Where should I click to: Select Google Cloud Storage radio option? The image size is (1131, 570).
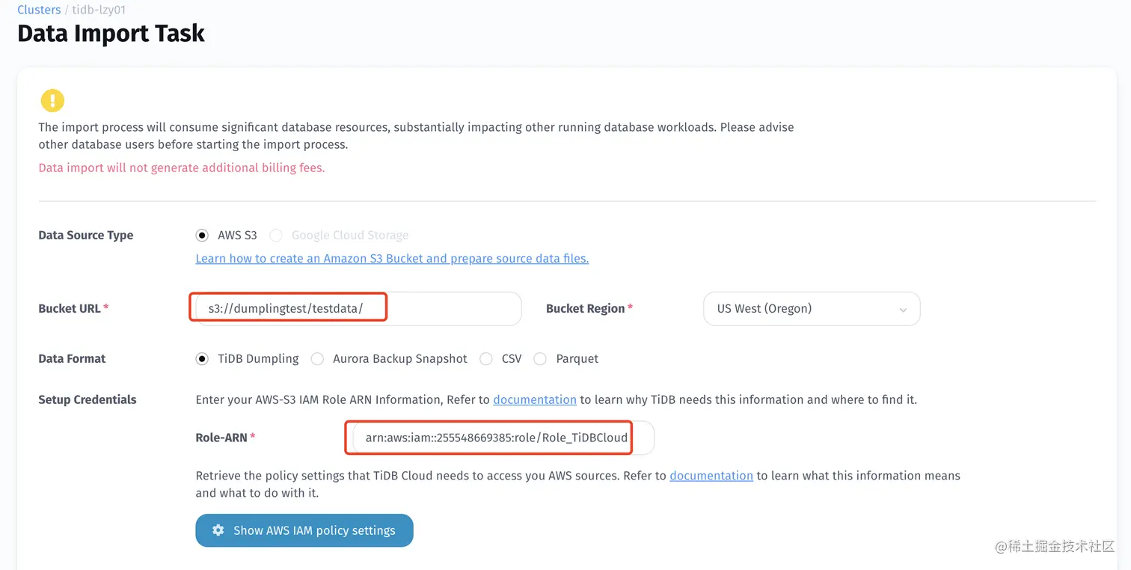click(x=276, y=236)
